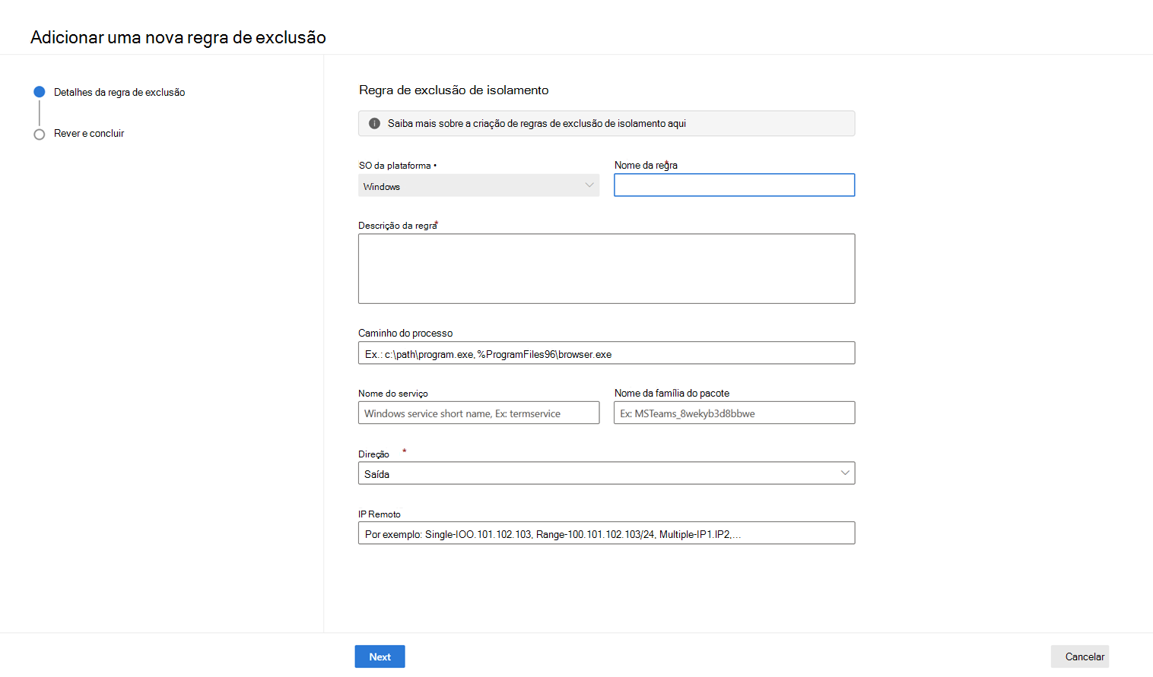Go to Detalhes da regra de exclusão step
Image resolution: width=1153 pixels, height=677 pixels.
(119, 93)
